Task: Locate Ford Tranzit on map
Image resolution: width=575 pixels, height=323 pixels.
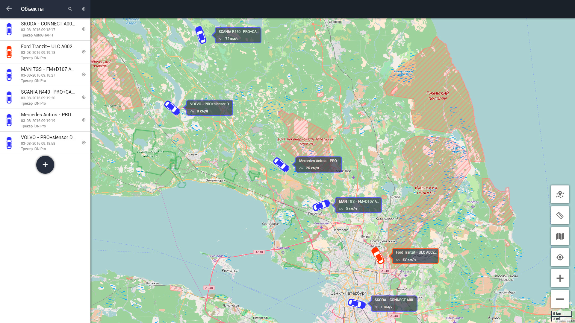Action: coord(84,52)
